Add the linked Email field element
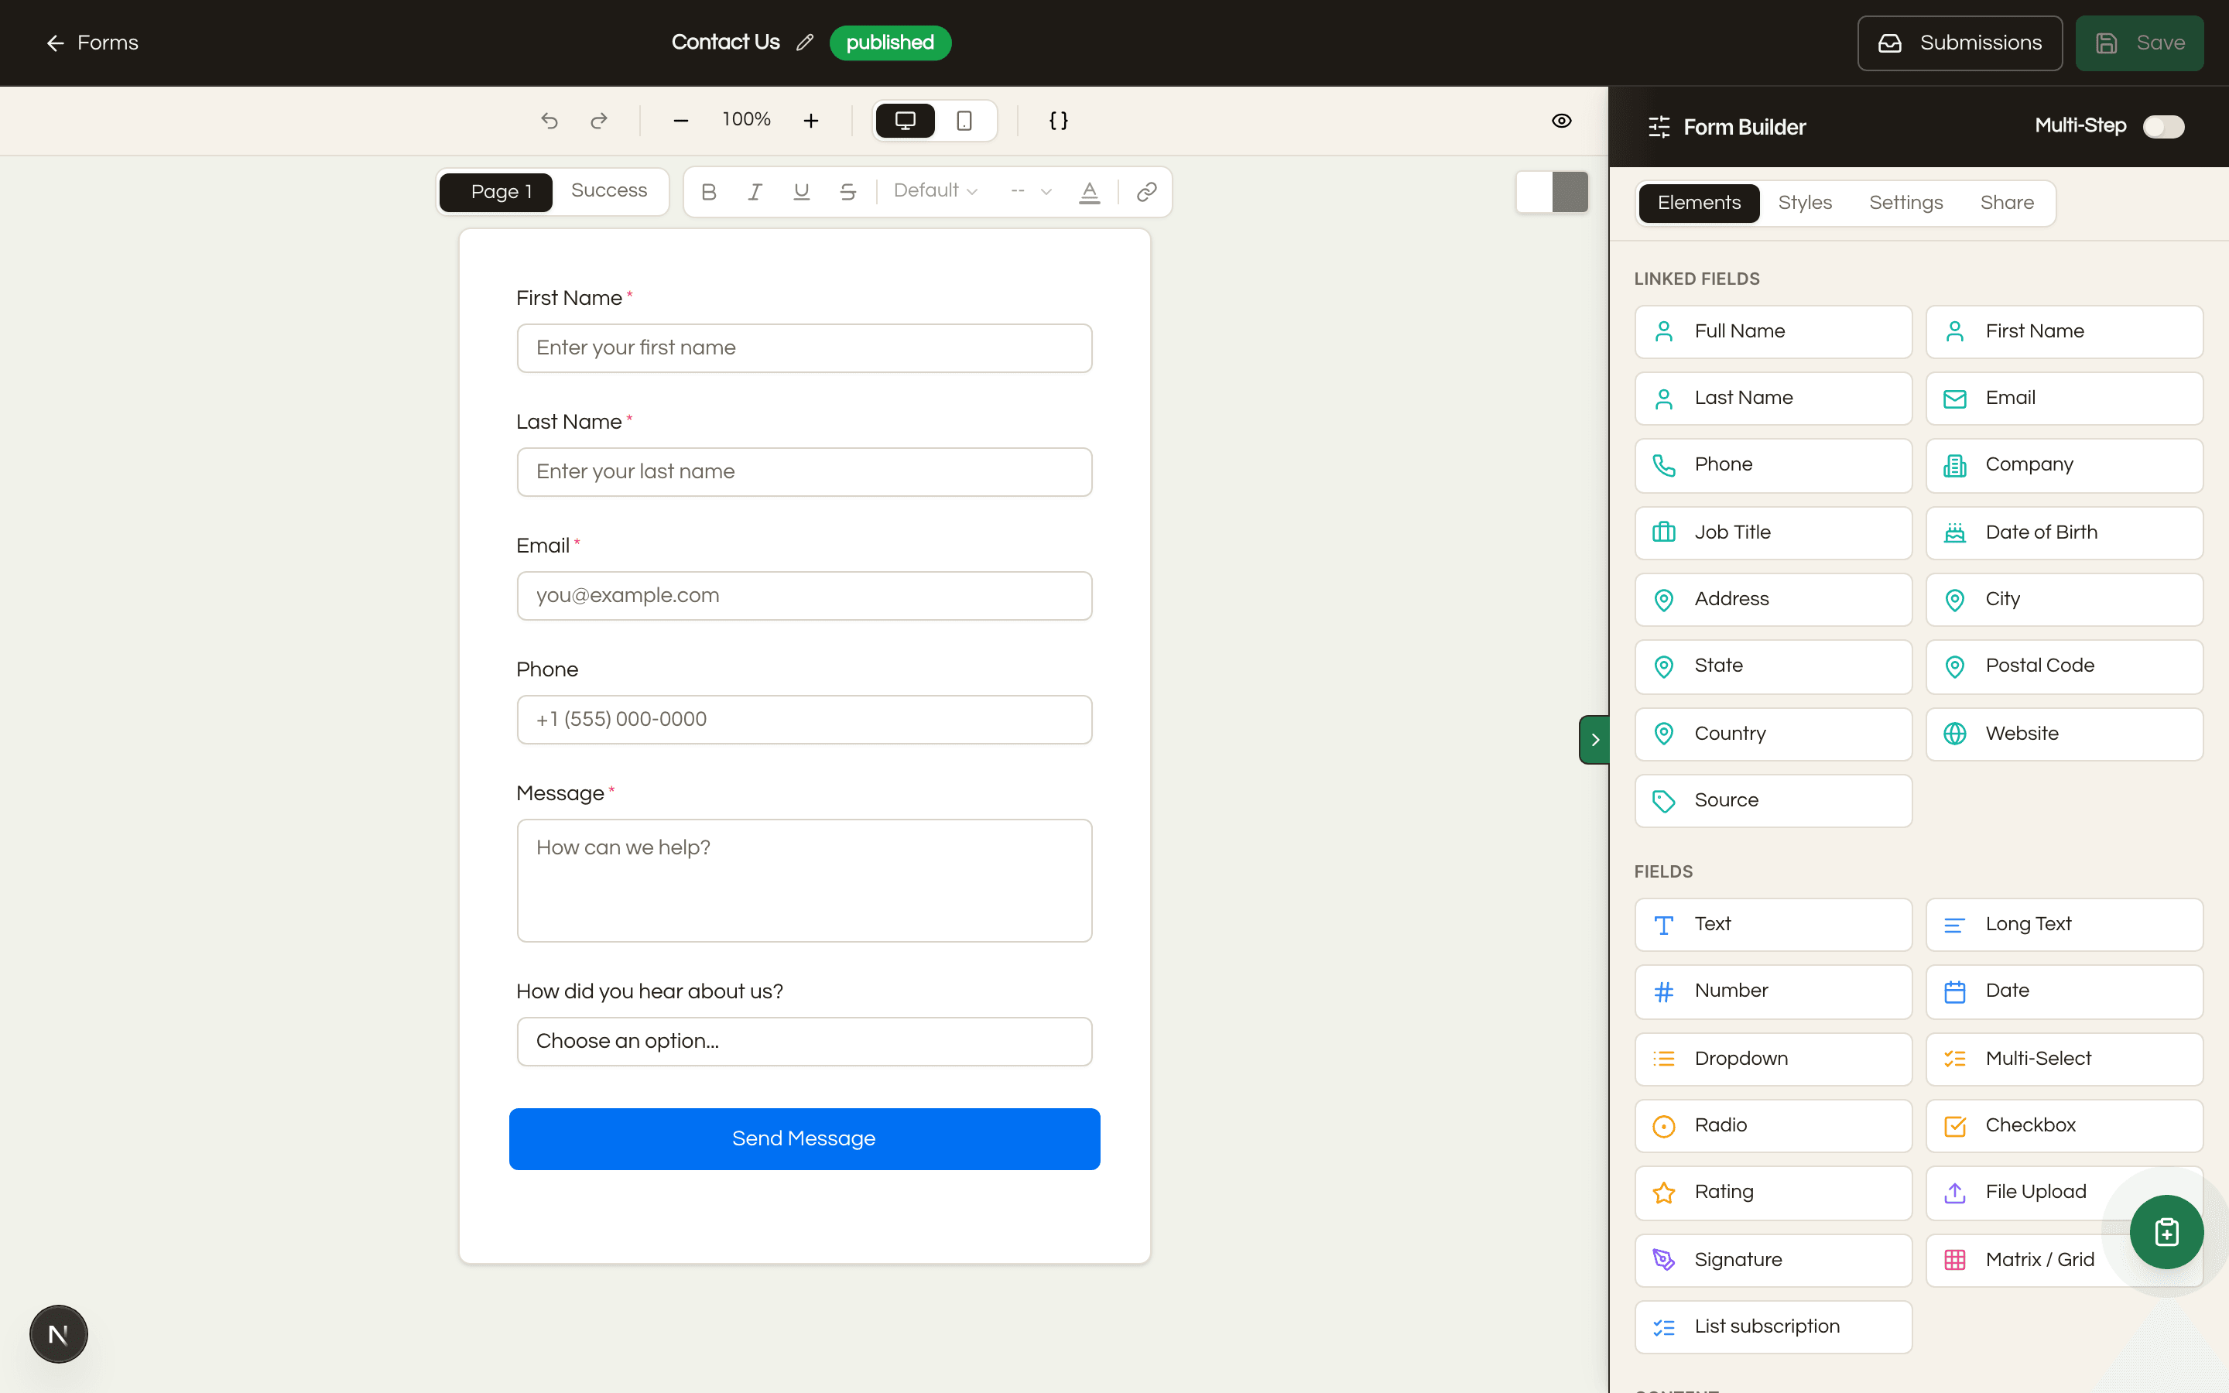The width and height of the screenshot is (2229, 1393). [2064, 398]
